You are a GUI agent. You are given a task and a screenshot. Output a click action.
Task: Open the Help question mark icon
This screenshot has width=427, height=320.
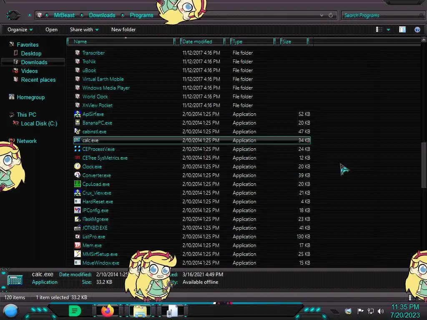tap(417, 30)
